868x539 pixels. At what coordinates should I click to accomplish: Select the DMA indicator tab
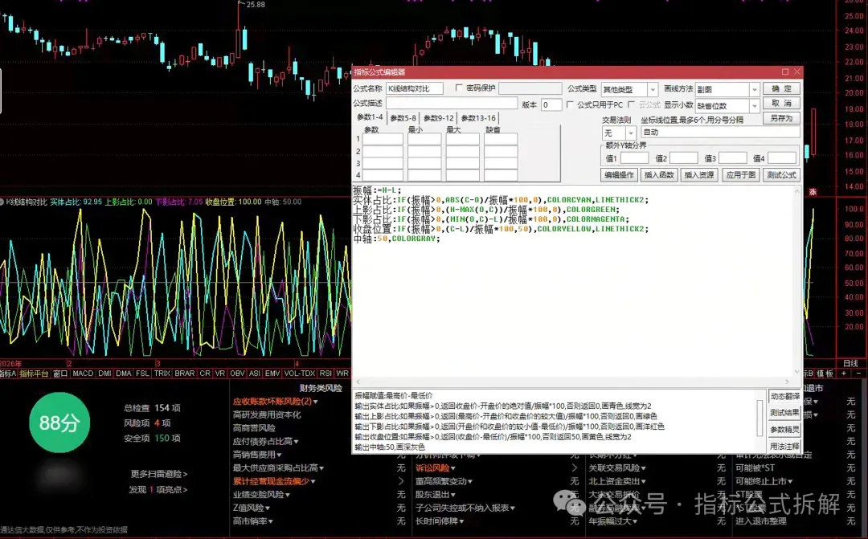coord(124,374)
